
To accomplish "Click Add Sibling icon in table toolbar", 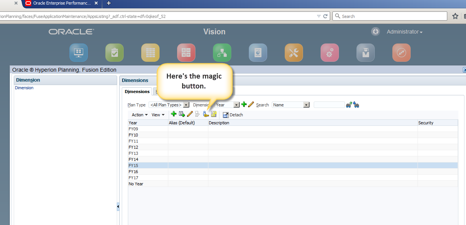I will tap(182, 114).
